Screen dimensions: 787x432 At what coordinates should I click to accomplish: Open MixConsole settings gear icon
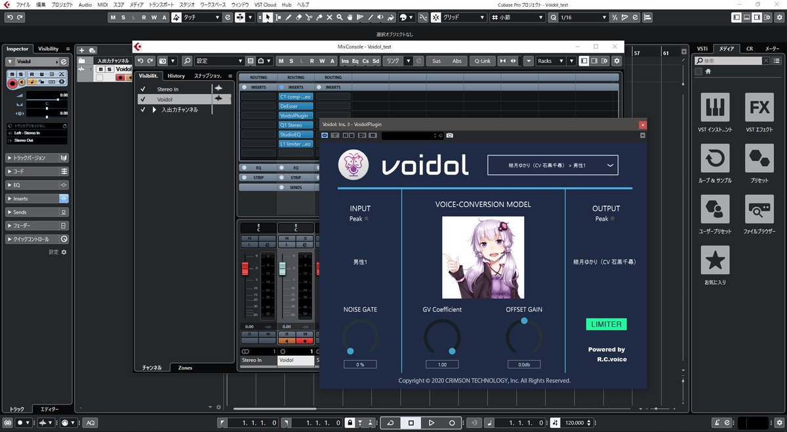click(616, 61)
